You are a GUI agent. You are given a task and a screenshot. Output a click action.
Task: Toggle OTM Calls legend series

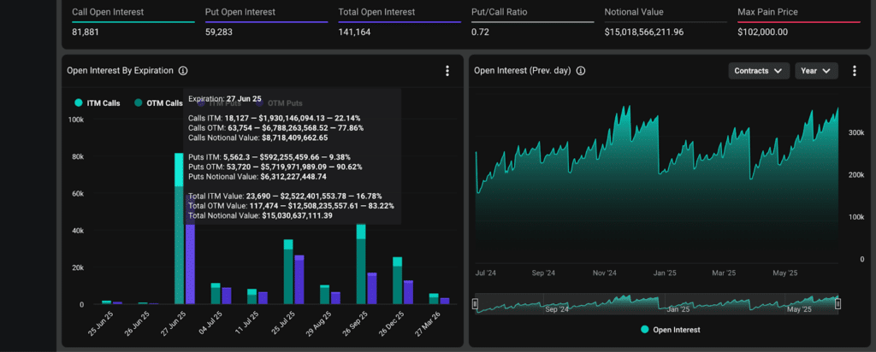point(158,103)
